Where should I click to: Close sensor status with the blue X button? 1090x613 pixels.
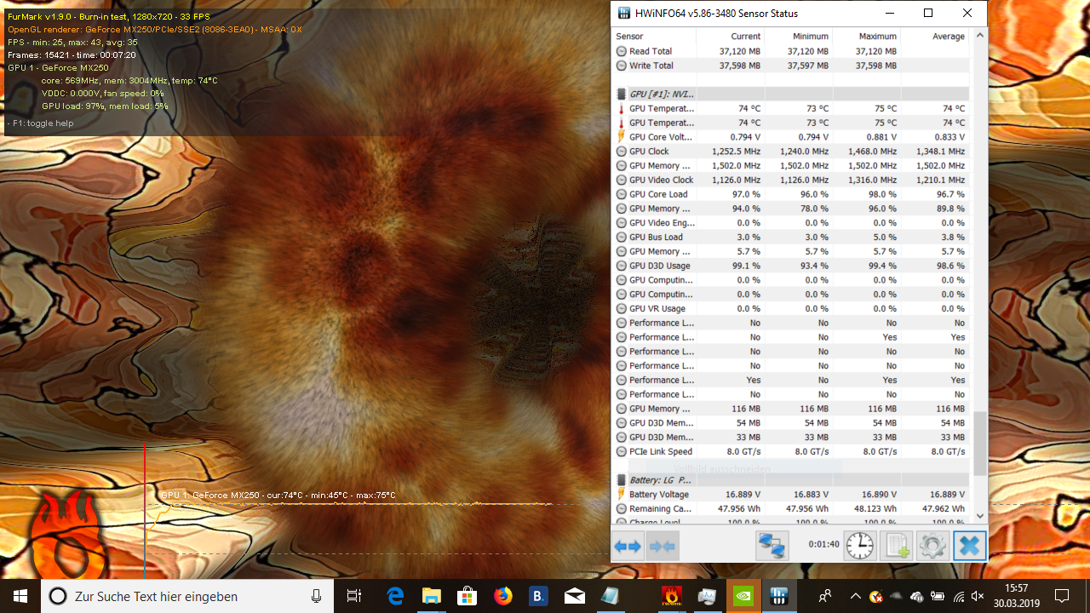pyautogui.click(x=969, y=546)
